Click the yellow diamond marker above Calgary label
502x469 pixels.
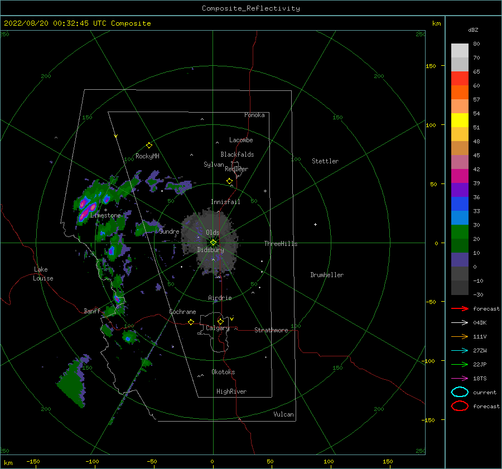click(x=220, y=321)
